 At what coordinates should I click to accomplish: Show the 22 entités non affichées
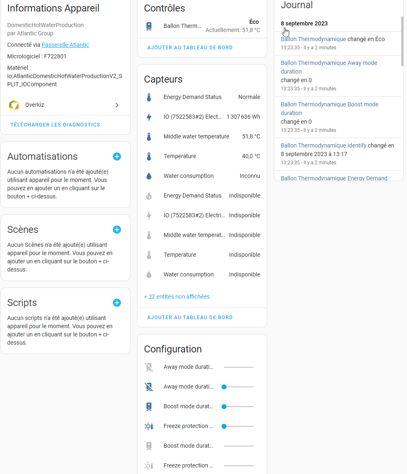(x=177, y=297)
